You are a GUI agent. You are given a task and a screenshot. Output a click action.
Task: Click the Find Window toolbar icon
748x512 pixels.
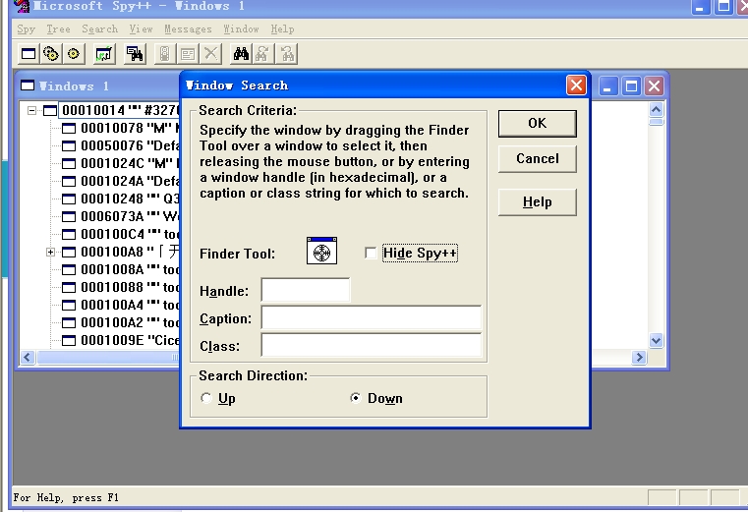pyautogui.click(x=135, y=54)
